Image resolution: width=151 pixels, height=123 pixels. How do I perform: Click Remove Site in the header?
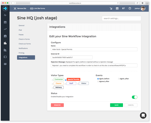pos(20,9)
